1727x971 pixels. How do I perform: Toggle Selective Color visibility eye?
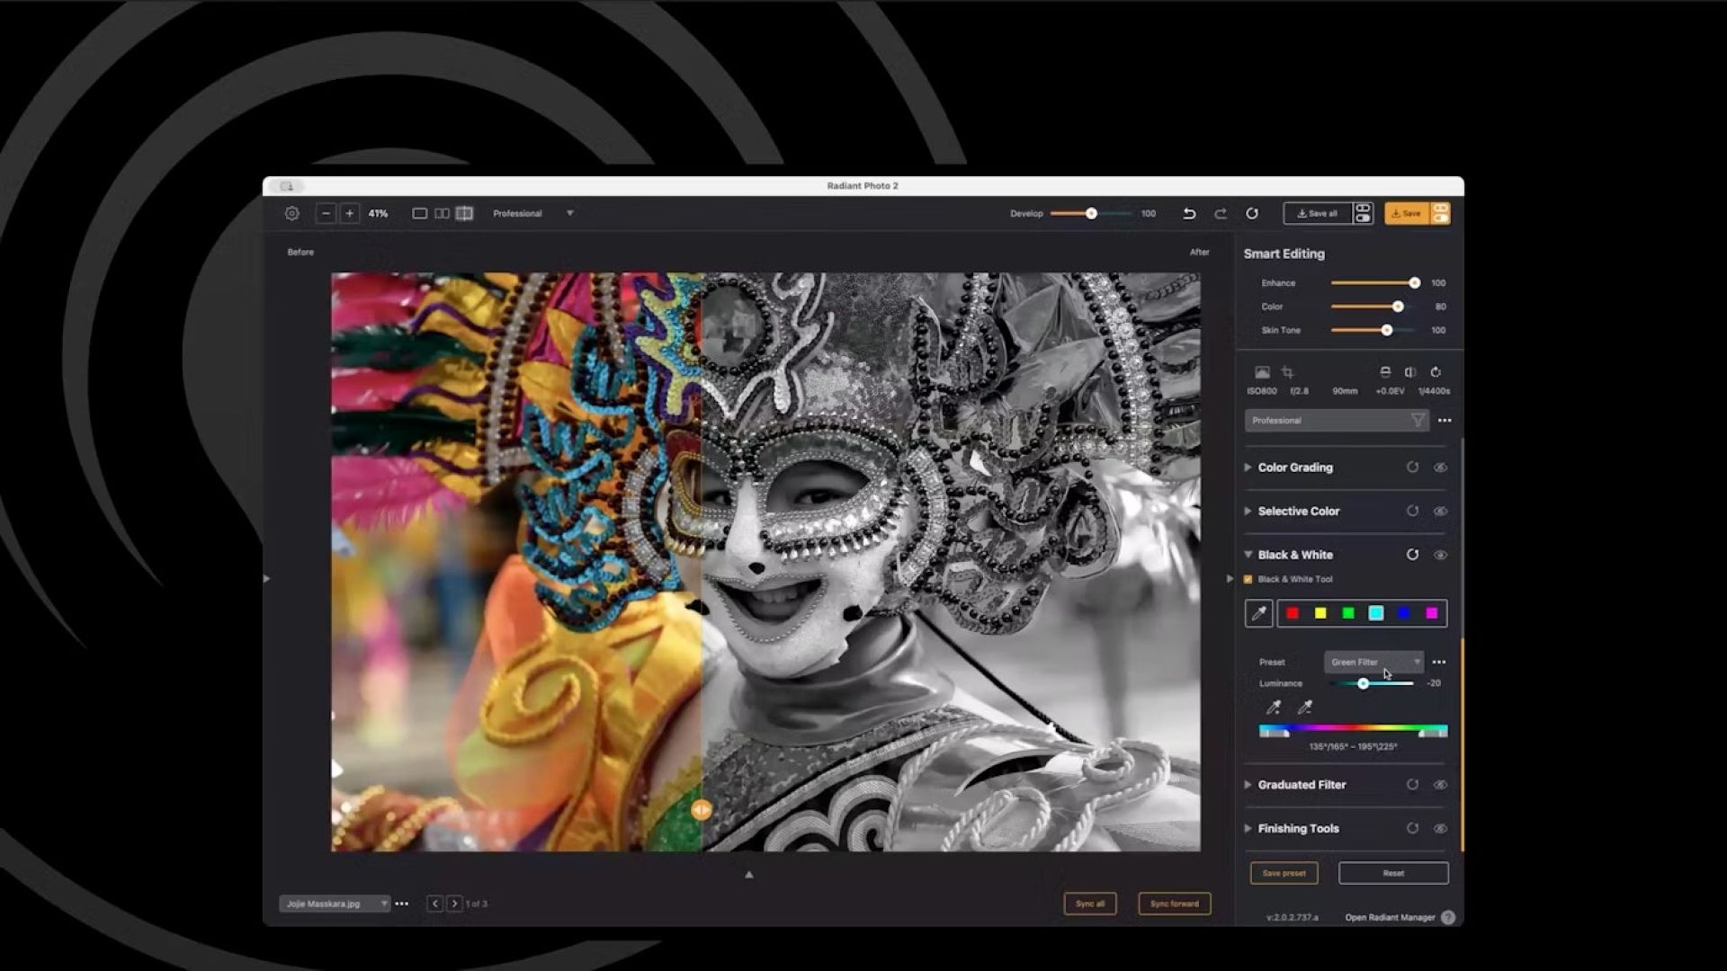coord(1440,512)
